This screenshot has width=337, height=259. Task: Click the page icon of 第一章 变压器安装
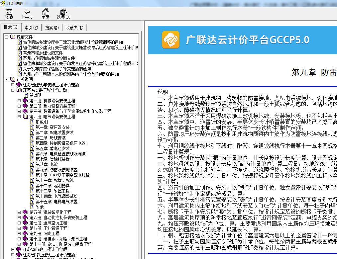point(32,128)
